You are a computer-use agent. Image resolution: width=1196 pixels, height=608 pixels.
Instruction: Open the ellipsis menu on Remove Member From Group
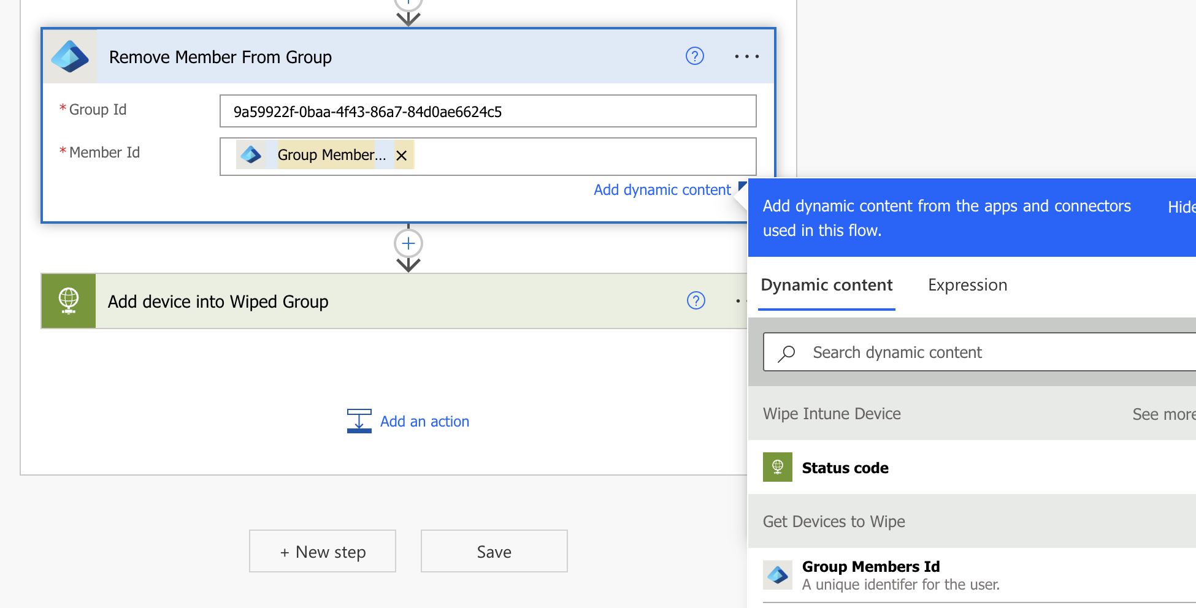click(746, 56)
